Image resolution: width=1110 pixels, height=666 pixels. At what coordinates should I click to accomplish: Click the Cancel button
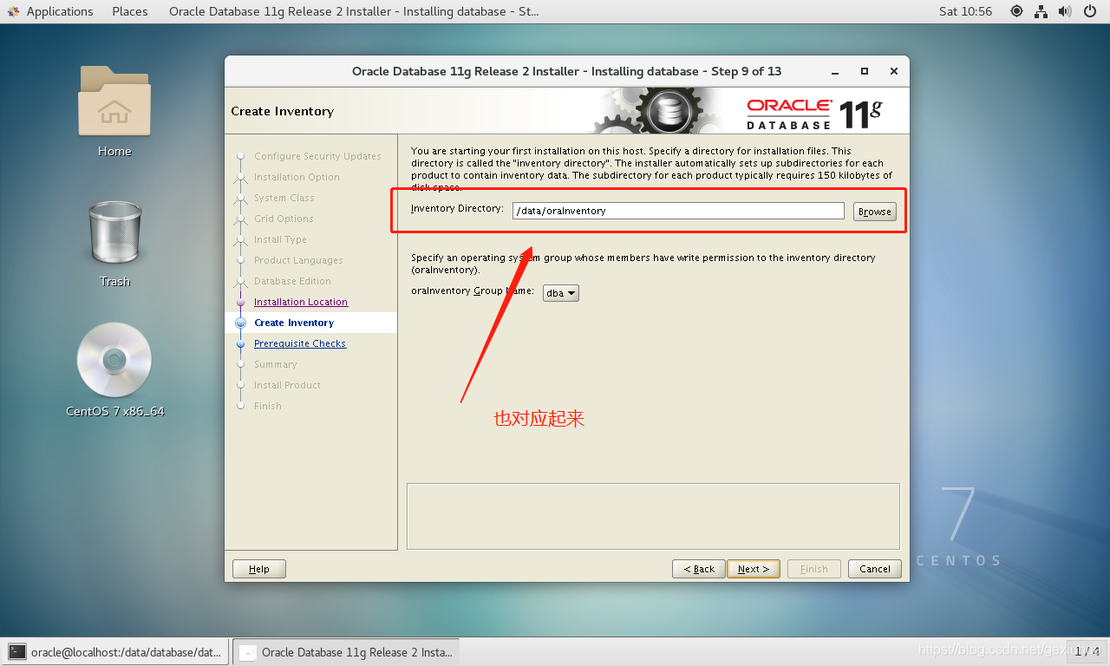875,569
